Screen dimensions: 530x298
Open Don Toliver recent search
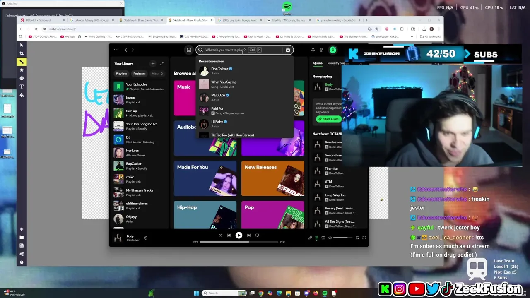pyautogui.click(x=244, y=71)
